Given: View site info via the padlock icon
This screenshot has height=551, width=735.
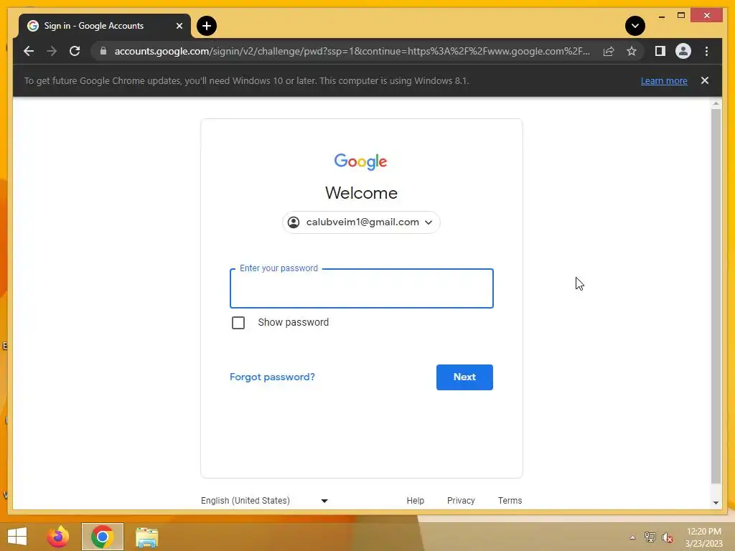Looking at the screenshot, I should [x=103, y=51].
